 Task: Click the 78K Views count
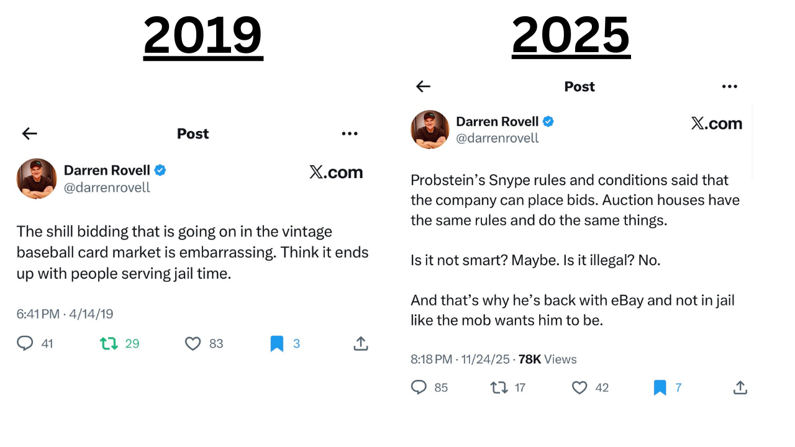(x=547, y=359)
